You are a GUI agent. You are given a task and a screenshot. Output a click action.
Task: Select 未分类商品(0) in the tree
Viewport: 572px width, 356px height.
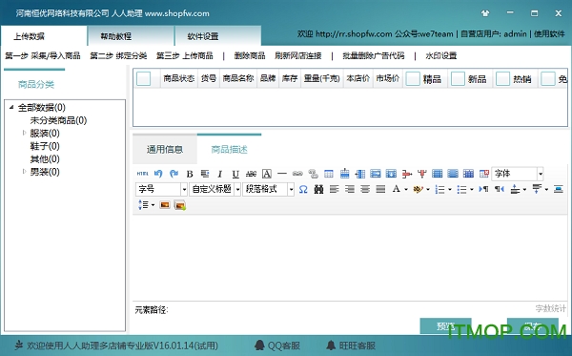(x=58, y=120)
